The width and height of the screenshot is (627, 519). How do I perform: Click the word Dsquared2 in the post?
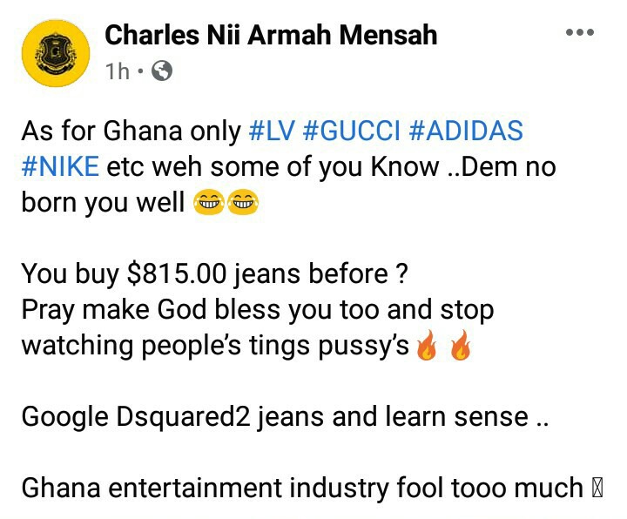(183, 416)
